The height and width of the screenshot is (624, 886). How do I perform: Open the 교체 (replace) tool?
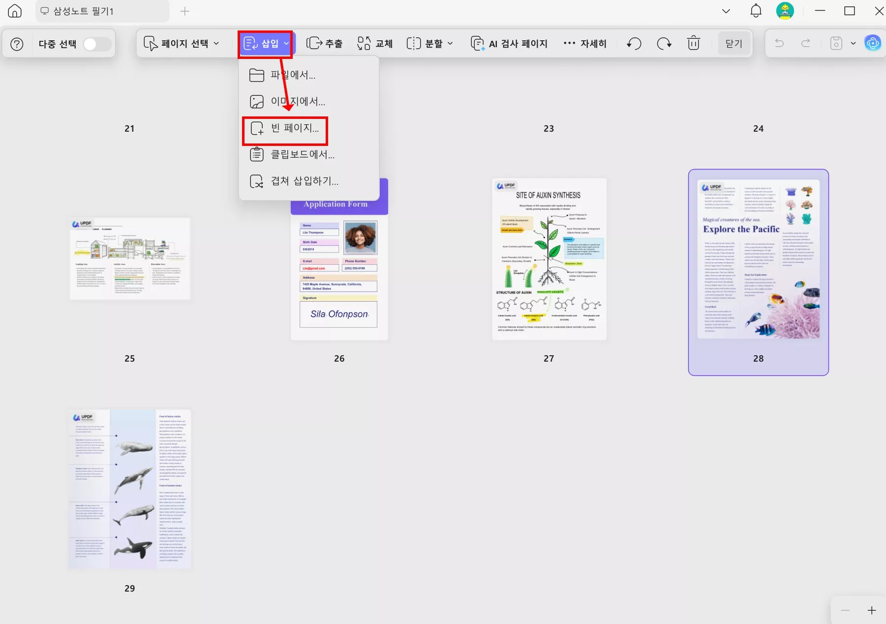click(375, 43)
